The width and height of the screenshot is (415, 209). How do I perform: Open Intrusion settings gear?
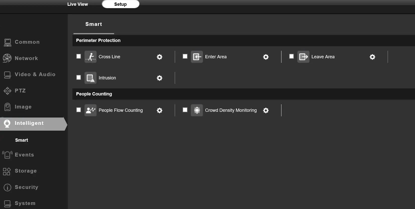pyautogui.click(x=159, y=78)
